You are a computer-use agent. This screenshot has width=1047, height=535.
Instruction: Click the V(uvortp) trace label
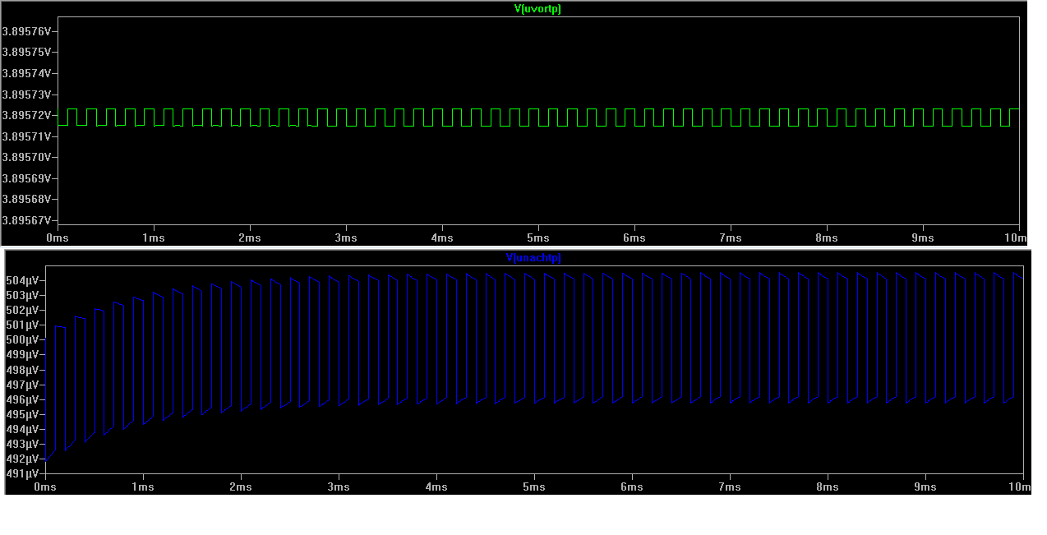pyautogui.click(x=537, y=9)
